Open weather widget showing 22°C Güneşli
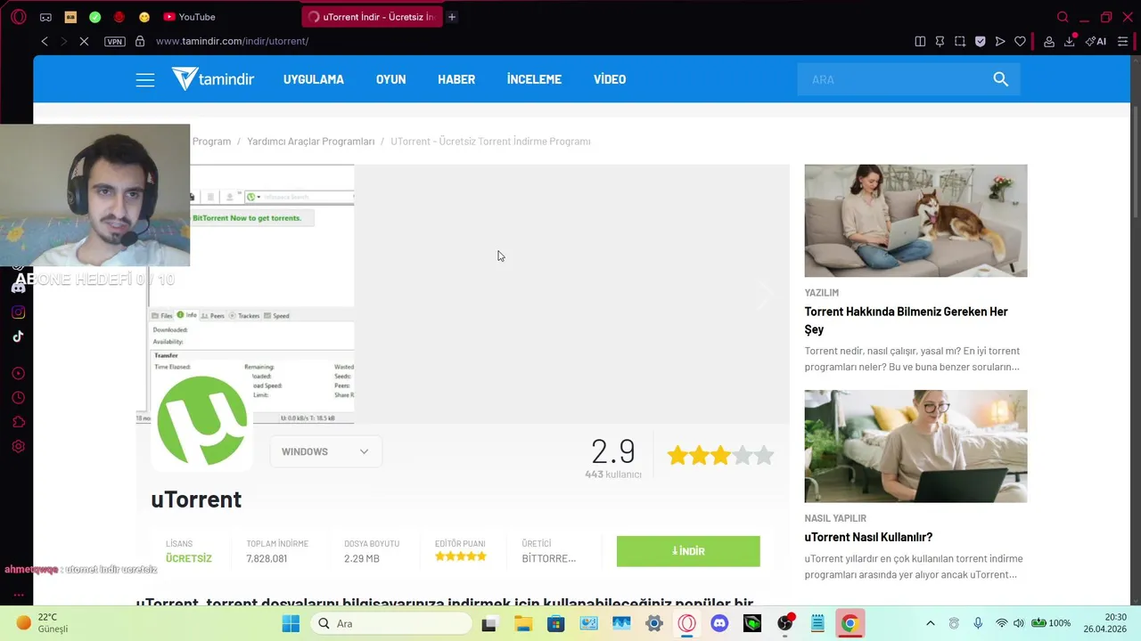Screen dimensions: 1141x641 pos(43,623)
